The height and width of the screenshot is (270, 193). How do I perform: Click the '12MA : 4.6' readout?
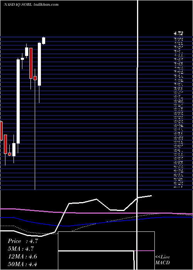point(22,256)
